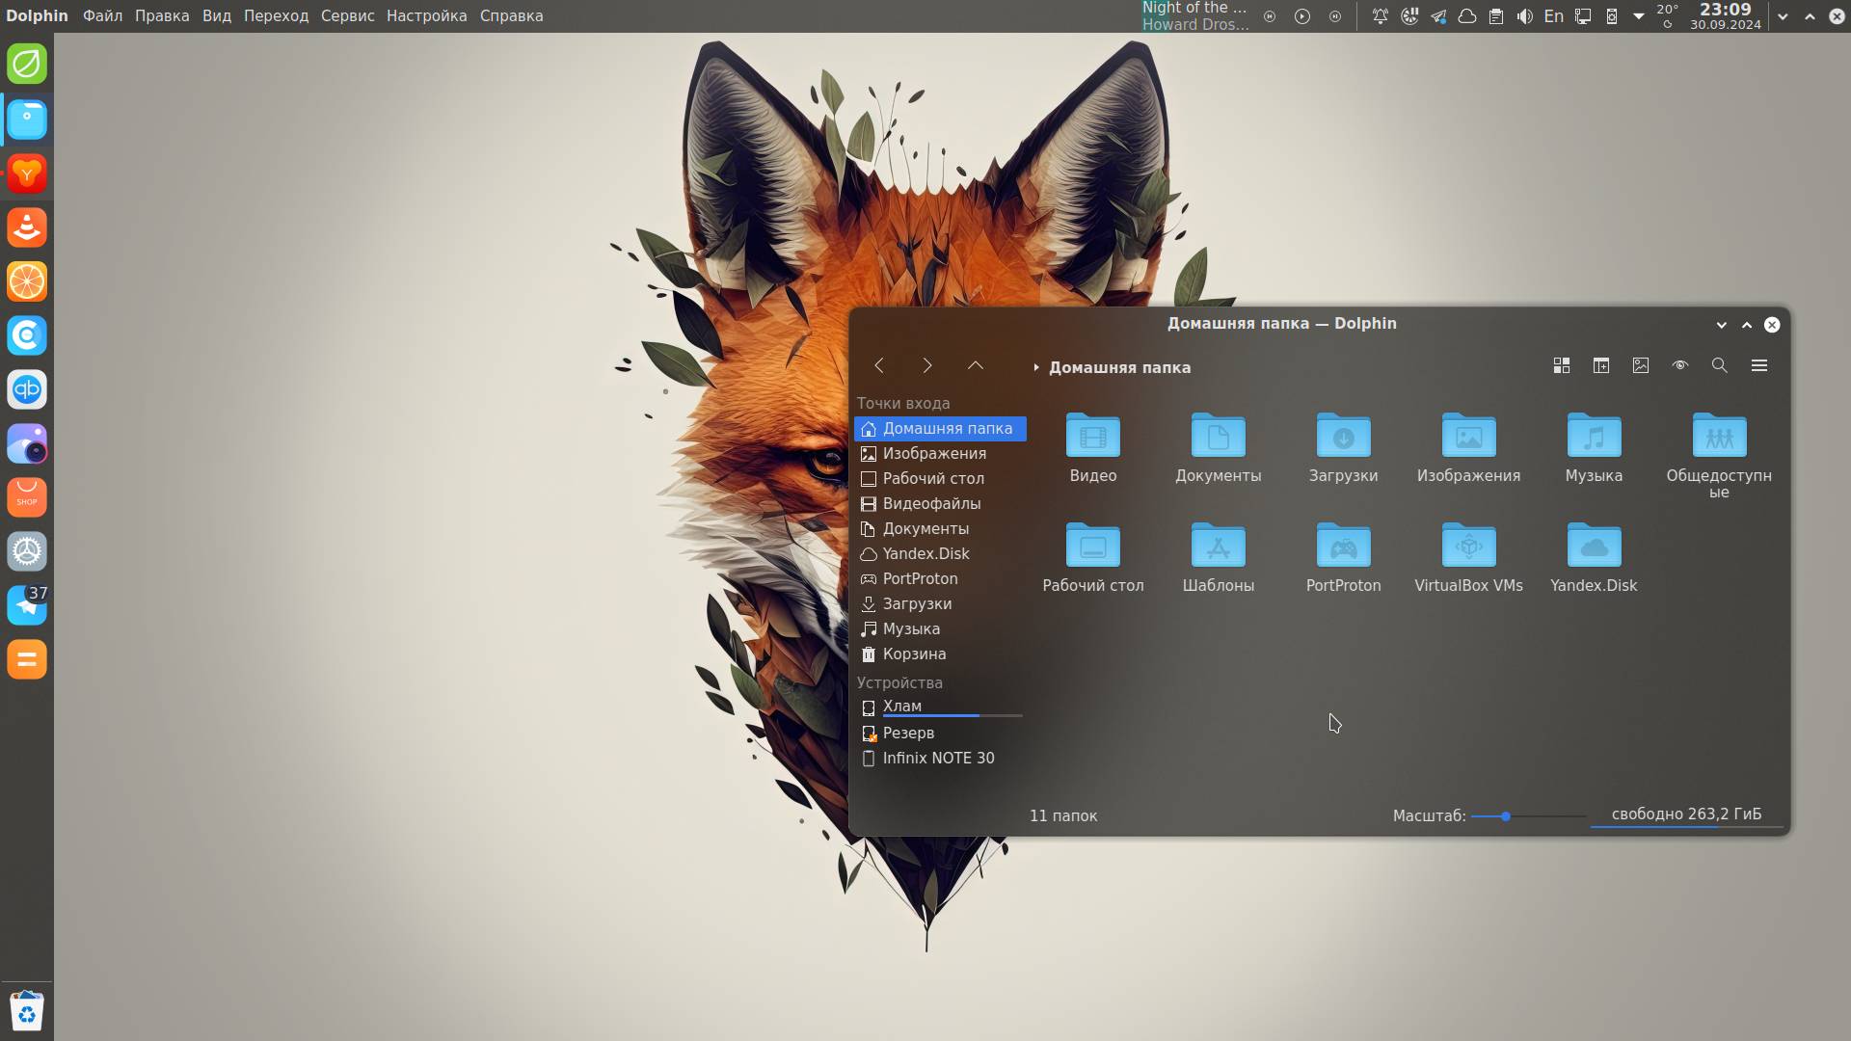Viewport: 1851px width, 1041px height.
Task: Open the Загрузки folder icon
Action: [x=1343, y=439]
